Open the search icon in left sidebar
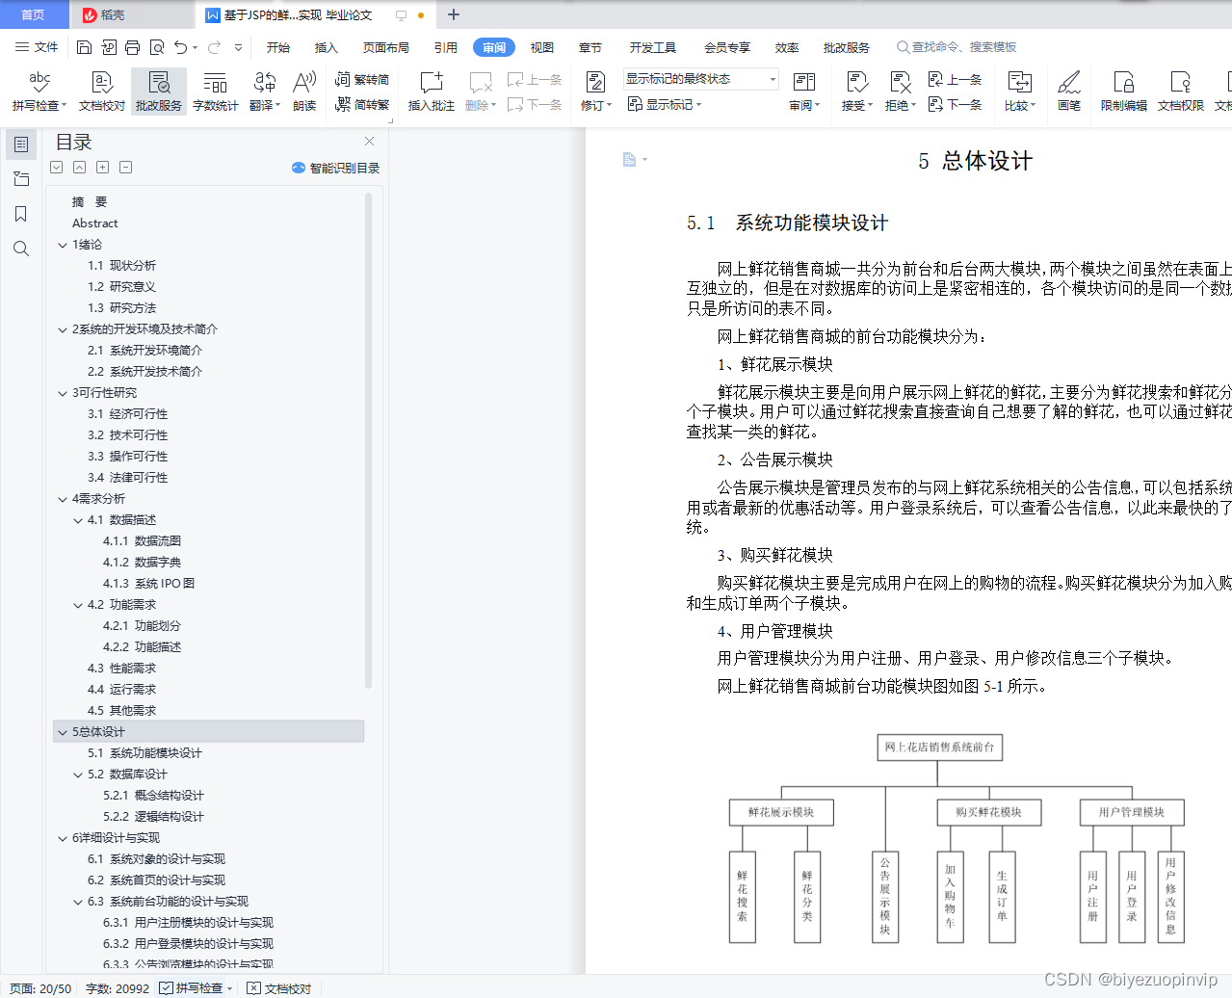The height and width of the screenshot is (998, 1232). tap(21, 249)
